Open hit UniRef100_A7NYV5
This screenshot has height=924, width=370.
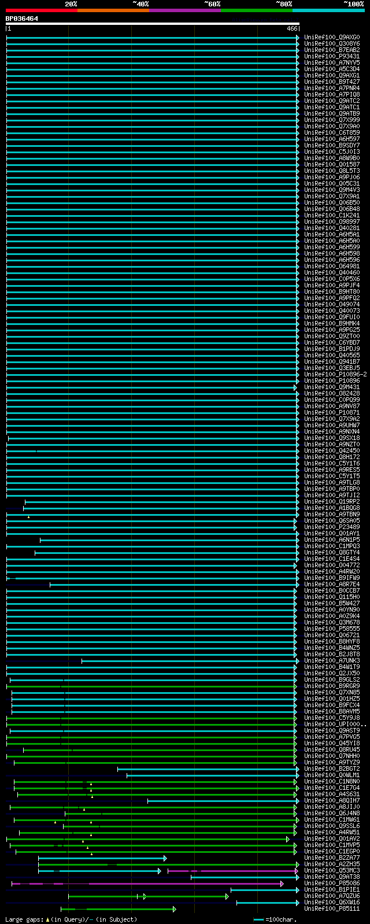332,63
